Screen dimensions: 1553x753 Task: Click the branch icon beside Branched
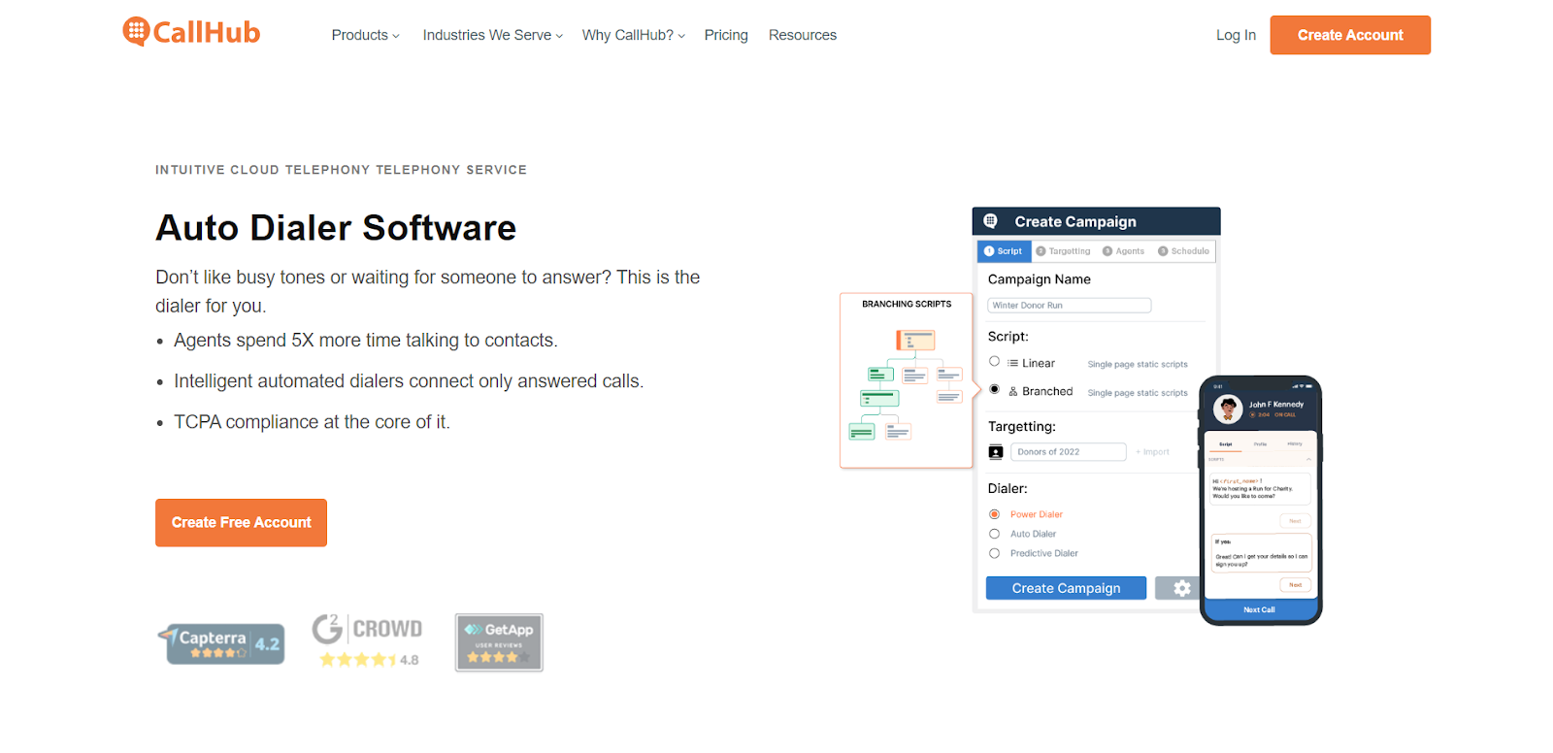pos(1012,391)
